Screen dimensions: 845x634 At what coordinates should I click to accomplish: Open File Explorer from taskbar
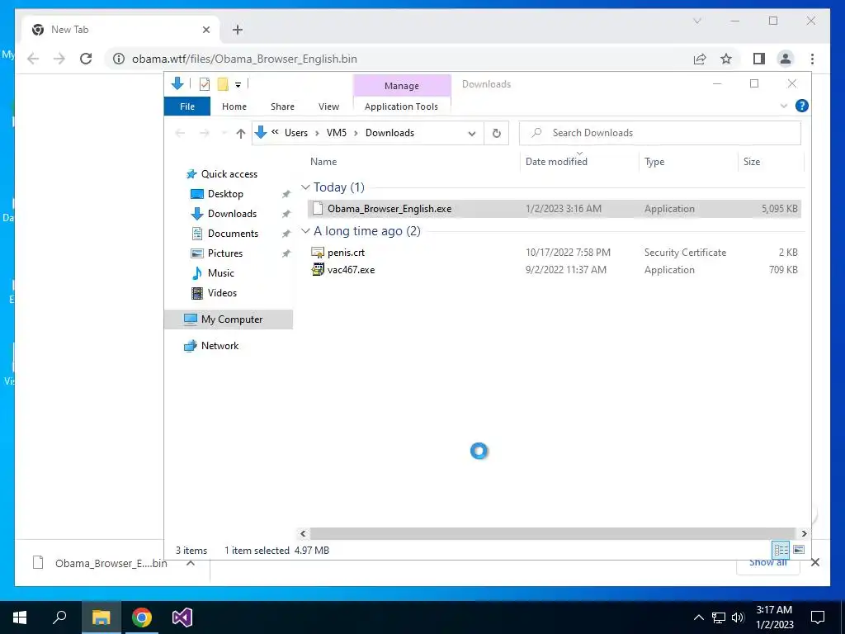coord(101,617)
